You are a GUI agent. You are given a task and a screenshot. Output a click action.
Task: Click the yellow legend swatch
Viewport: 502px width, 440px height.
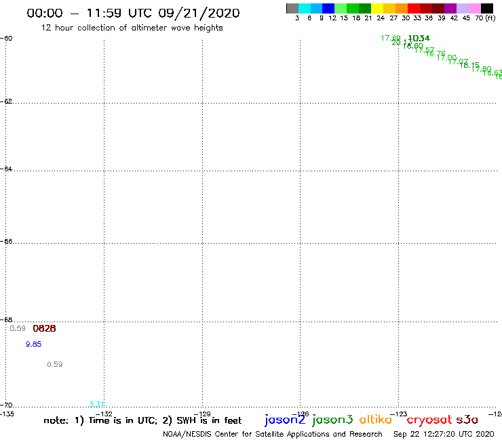point(377,8)
